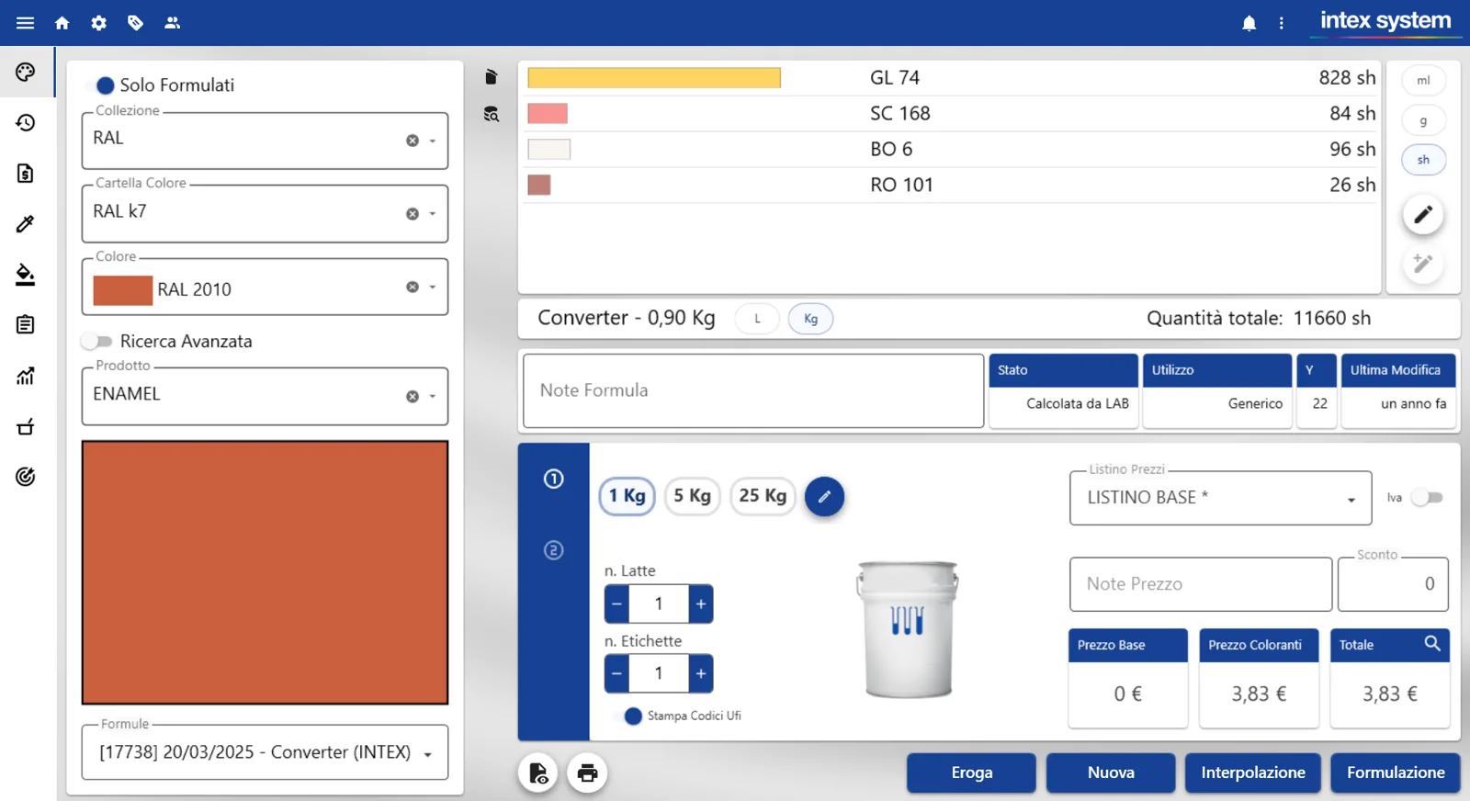
Task: Click the Nuova button
Action: (x=1111, y=773)
